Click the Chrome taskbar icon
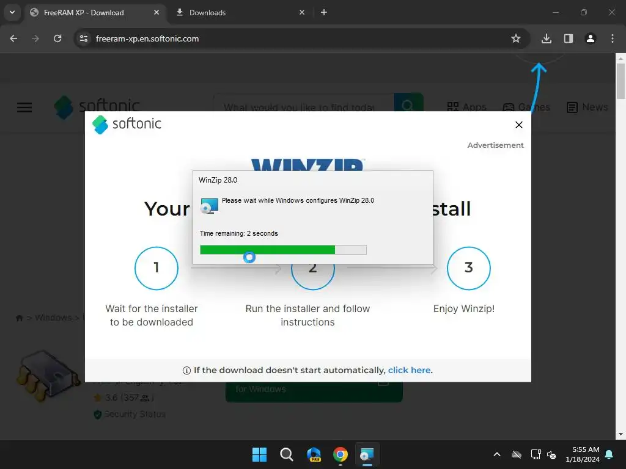Image resolution: width=626 pixels, height=469 pixels. click(341, 454)
